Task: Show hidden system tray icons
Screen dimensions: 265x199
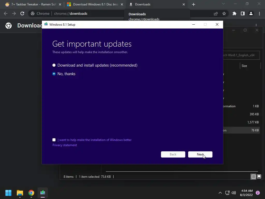Action: pos(220,193)
